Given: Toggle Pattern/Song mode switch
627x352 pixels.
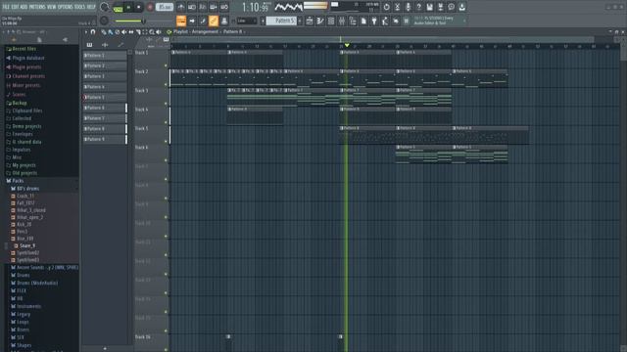Looking at the screenshot, I should pos(118,7).
